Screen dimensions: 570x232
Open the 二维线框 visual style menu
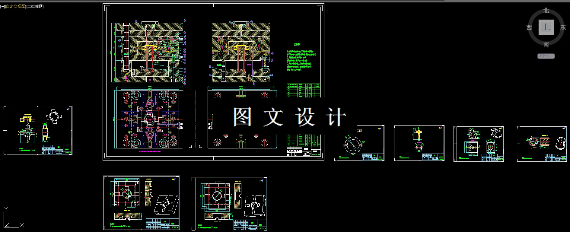pos(35,6)
